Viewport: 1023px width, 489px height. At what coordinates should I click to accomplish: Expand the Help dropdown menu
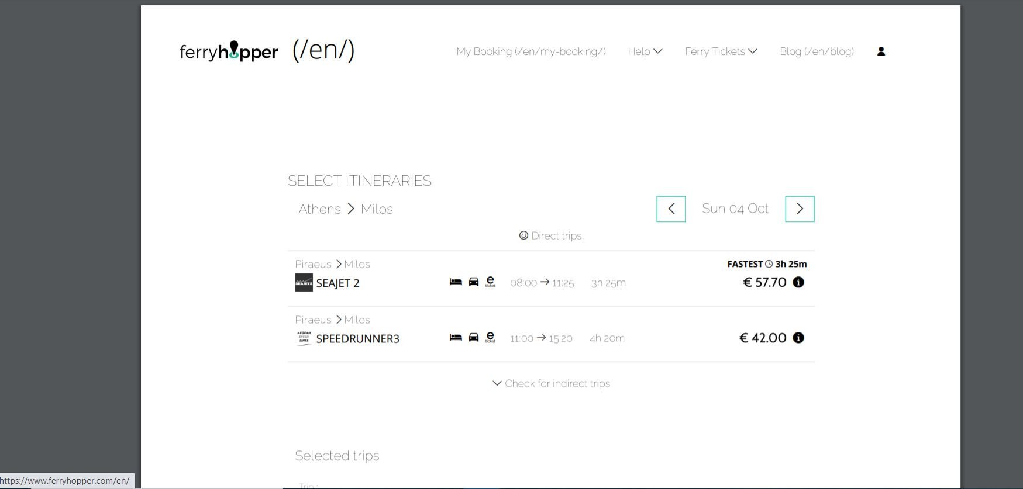point(645,51)
